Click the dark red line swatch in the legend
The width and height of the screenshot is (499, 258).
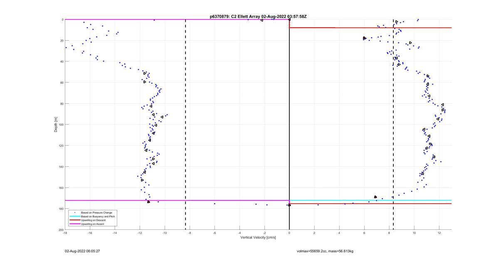75,220
